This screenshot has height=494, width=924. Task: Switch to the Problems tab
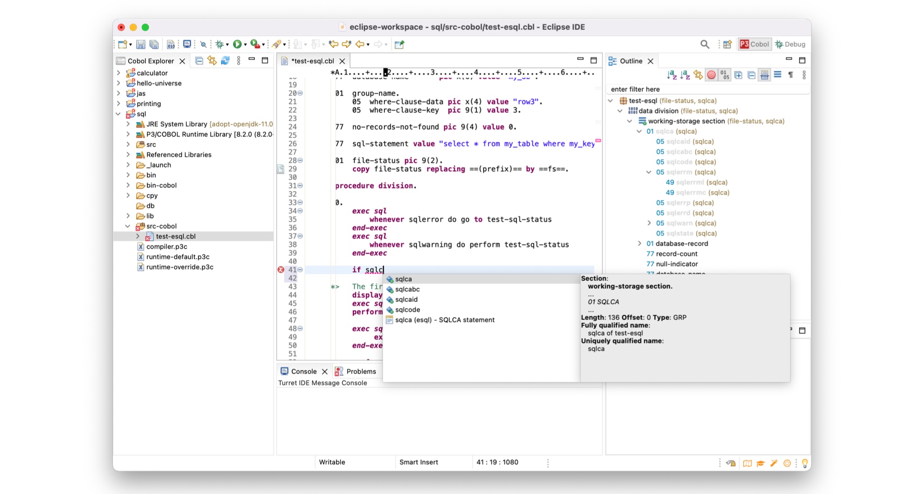(356, 371)
